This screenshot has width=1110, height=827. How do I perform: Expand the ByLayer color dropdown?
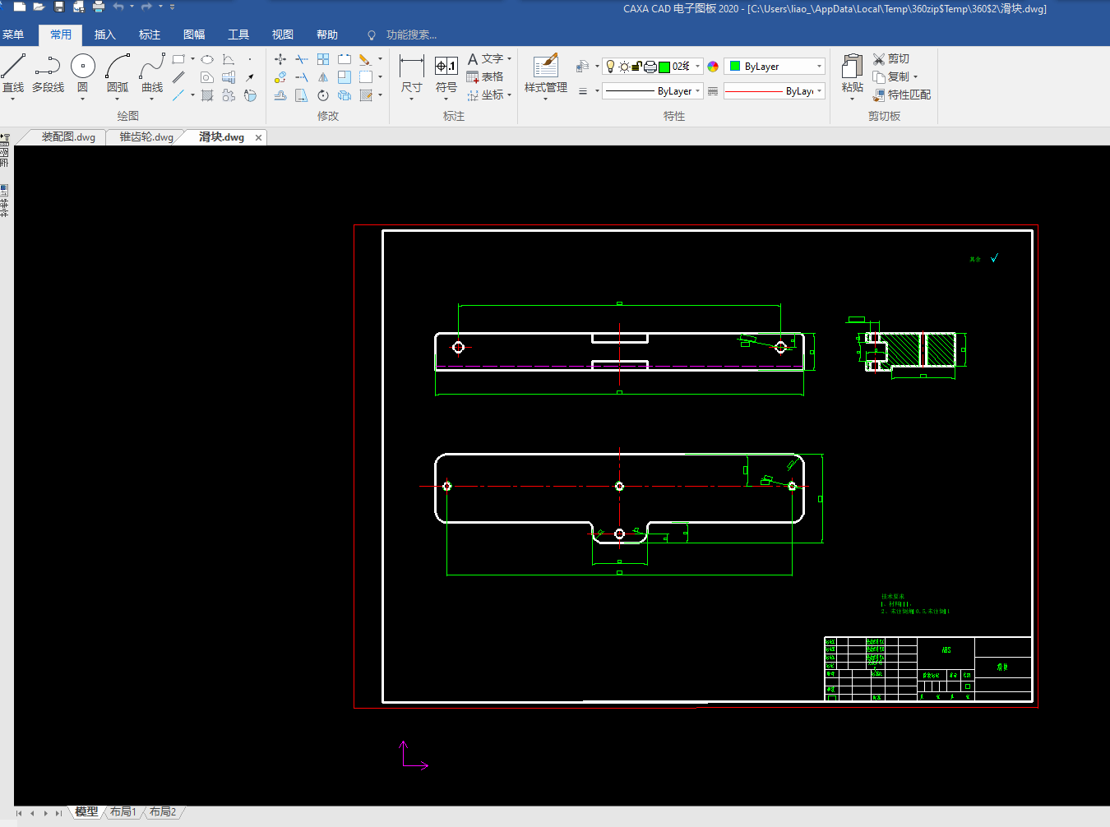click(x=819, y=67)
